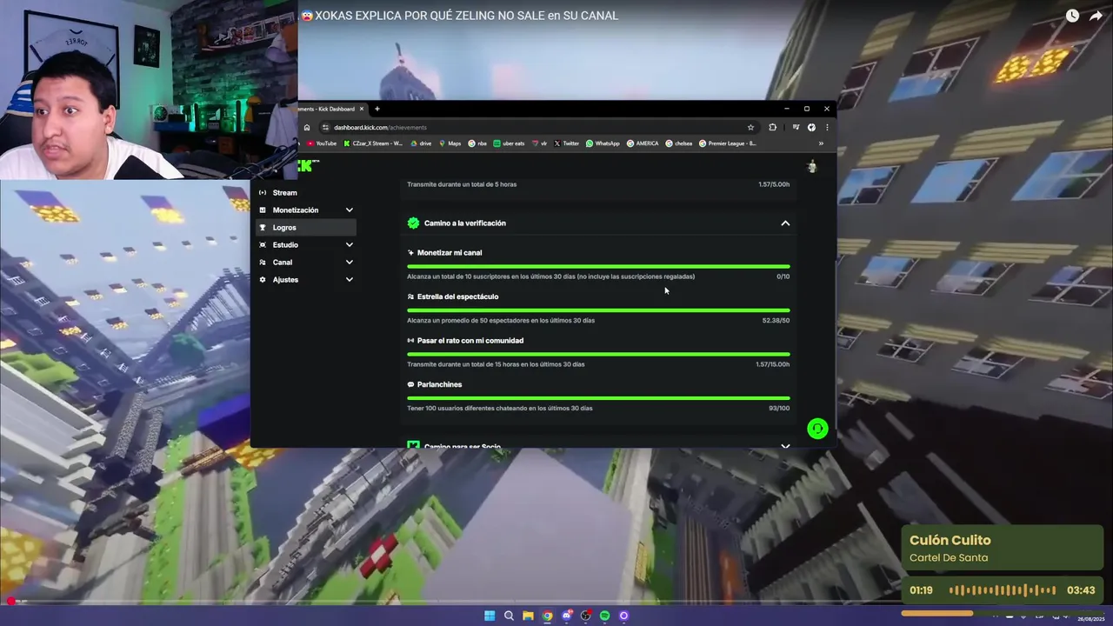Close the Kick Dashboard tab
This screenshot has width=1113, height=626.
362,109
